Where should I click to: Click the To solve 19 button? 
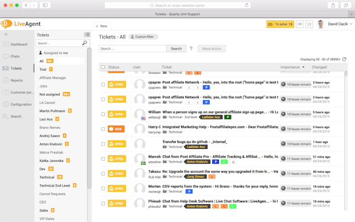click(280, 24)
